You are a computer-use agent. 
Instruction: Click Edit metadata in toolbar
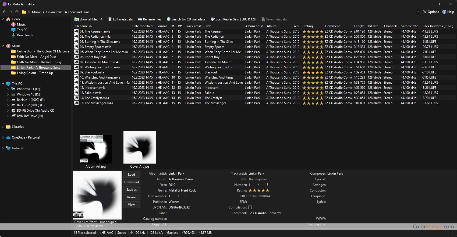121,19
